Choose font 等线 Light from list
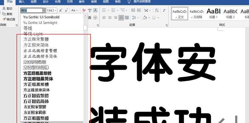Viewport: 249px width, 123px height. tap(52, 34)
